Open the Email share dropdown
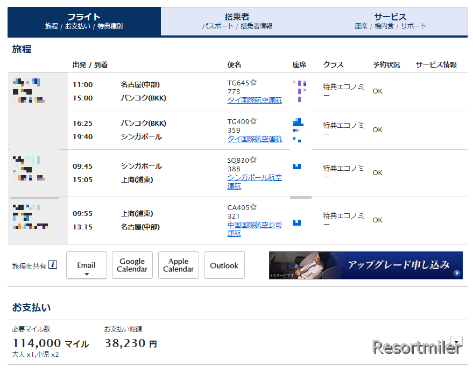This screenshot has width=473, height=368. (86, 265)
